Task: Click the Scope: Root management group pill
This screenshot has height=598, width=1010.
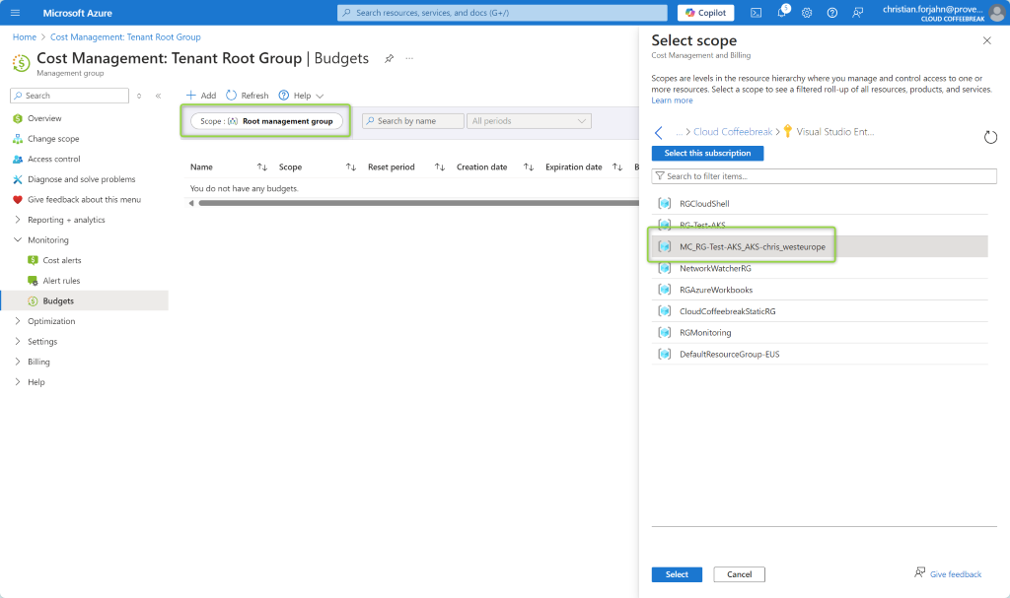Action: point(266,121)
